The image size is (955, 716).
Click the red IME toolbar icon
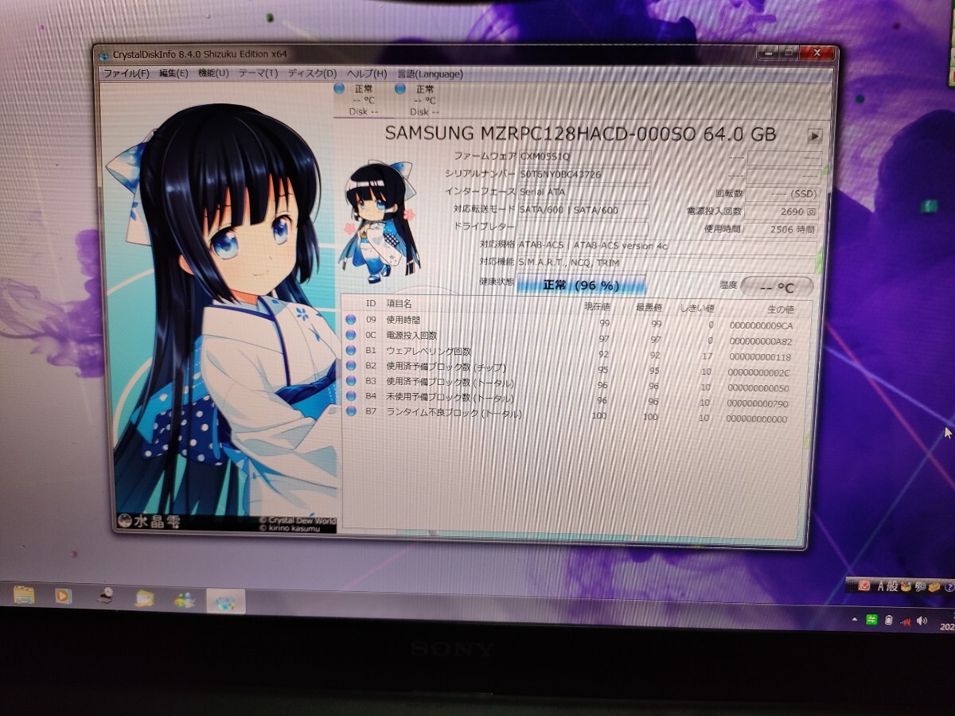point(864,586)
